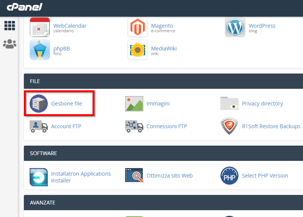
Task: Collapse the FILE section header
Action: click(163, 81)
